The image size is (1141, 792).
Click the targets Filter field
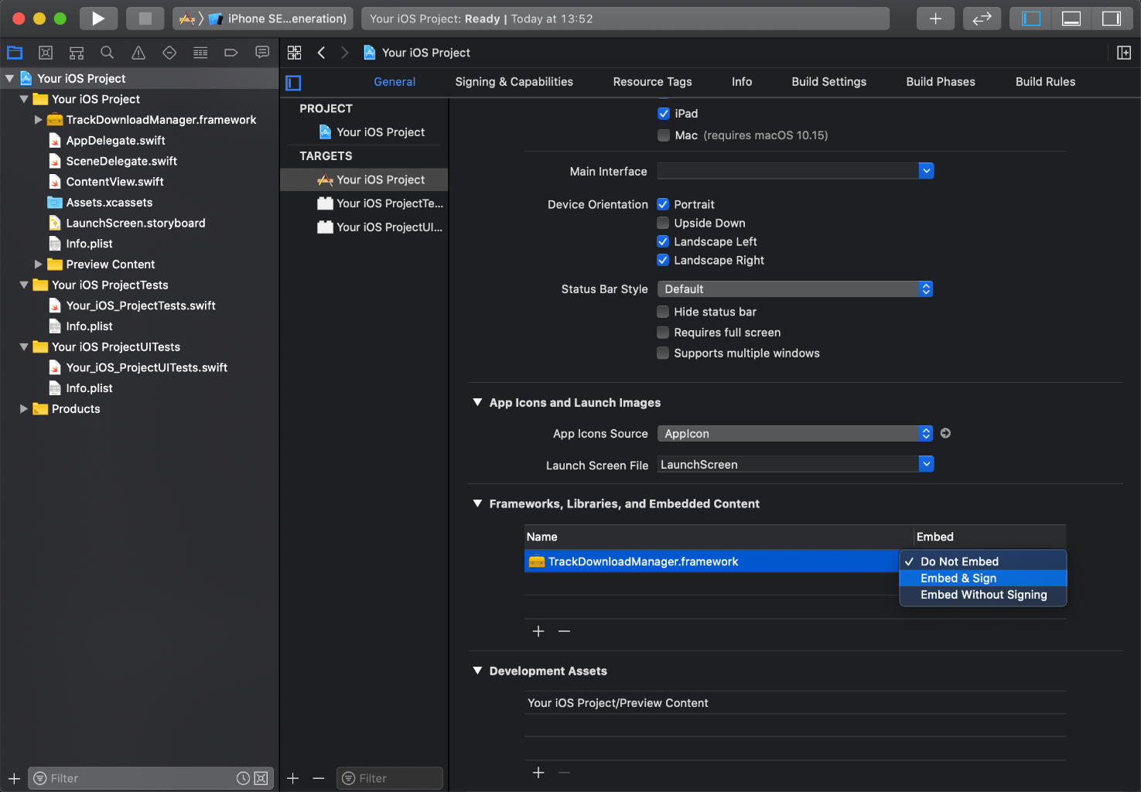tap(390, 778)
